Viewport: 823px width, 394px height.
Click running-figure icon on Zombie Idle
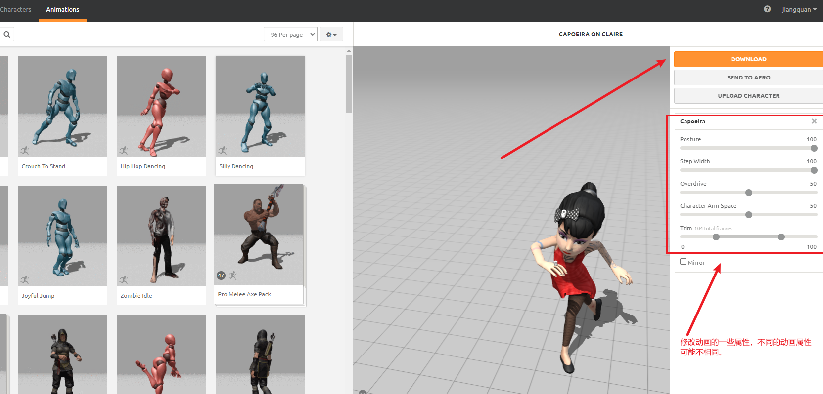point(124,280)
